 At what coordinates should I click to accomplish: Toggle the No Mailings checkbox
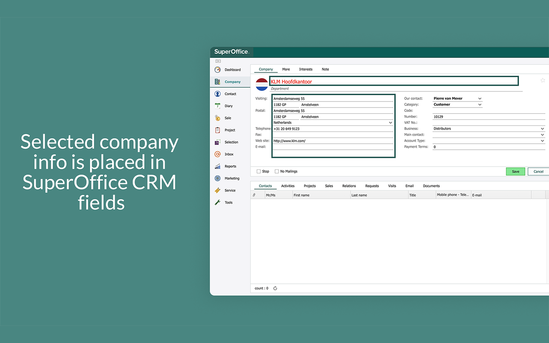[x=277, y=171]
